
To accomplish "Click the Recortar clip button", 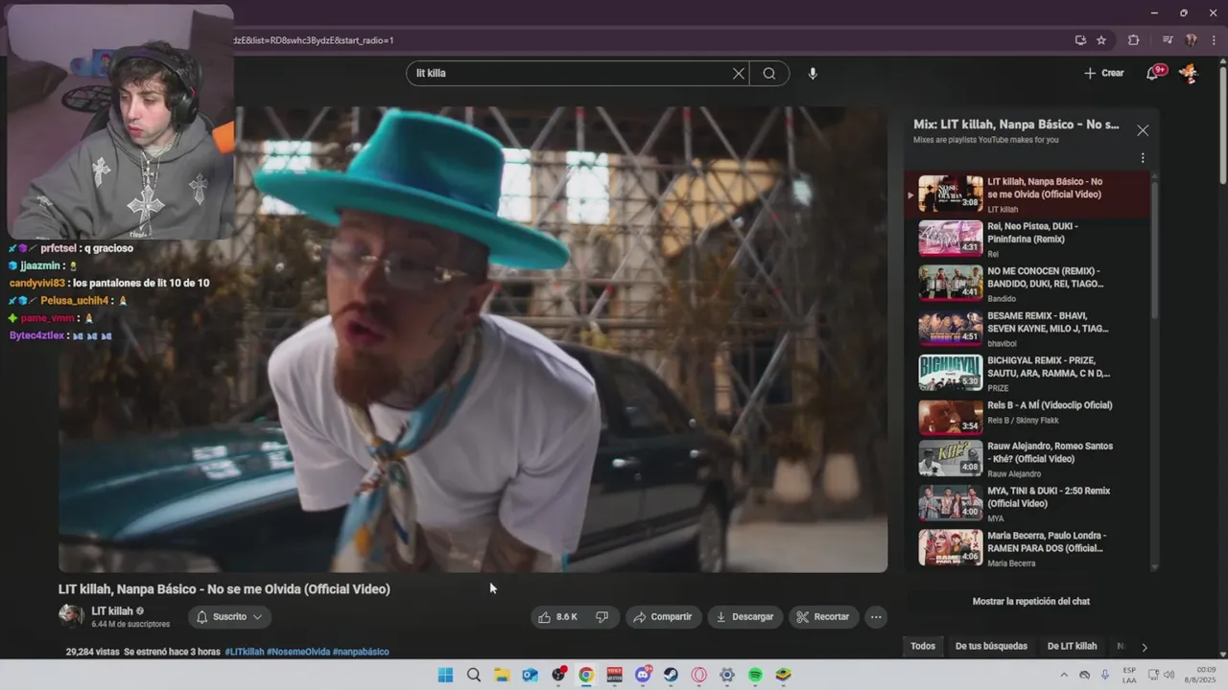I will (823, 617).
